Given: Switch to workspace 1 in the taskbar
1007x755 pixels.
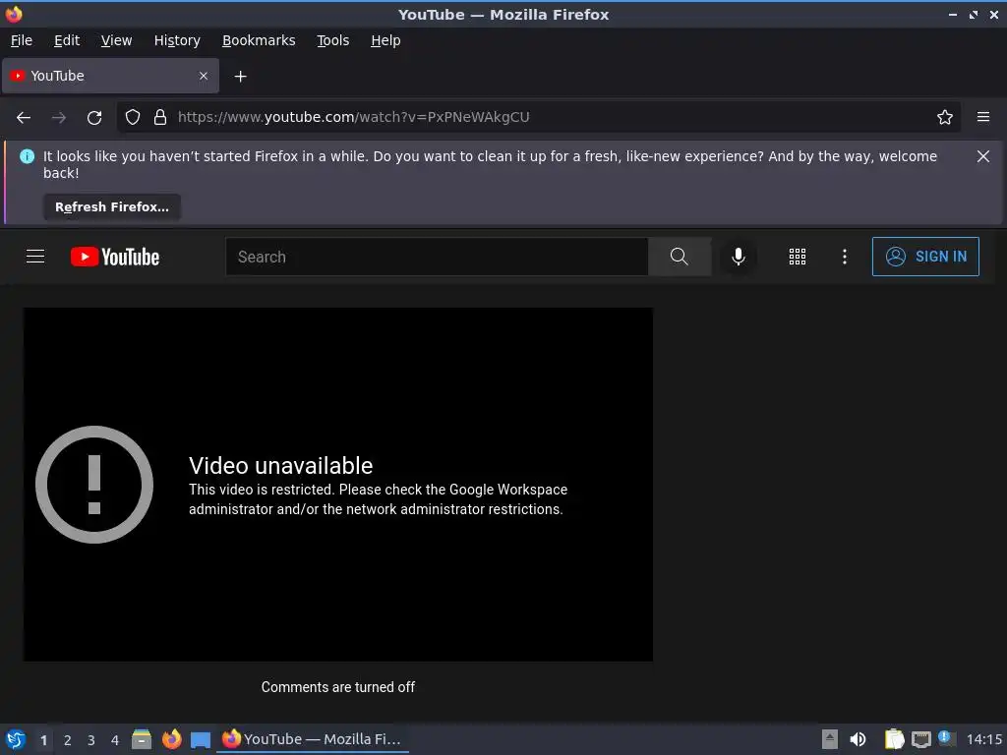Looking at the screenshot, I should pyautogui.click(x=43, y=740).
